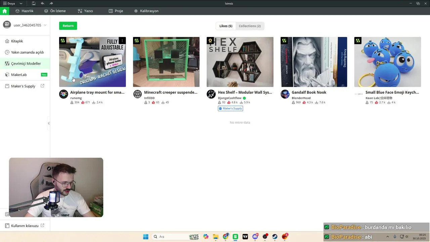Image resolution: width=430 pixels, height=242 pixels.
Task: Click the user avatar icon
Action: click(7, 25)
